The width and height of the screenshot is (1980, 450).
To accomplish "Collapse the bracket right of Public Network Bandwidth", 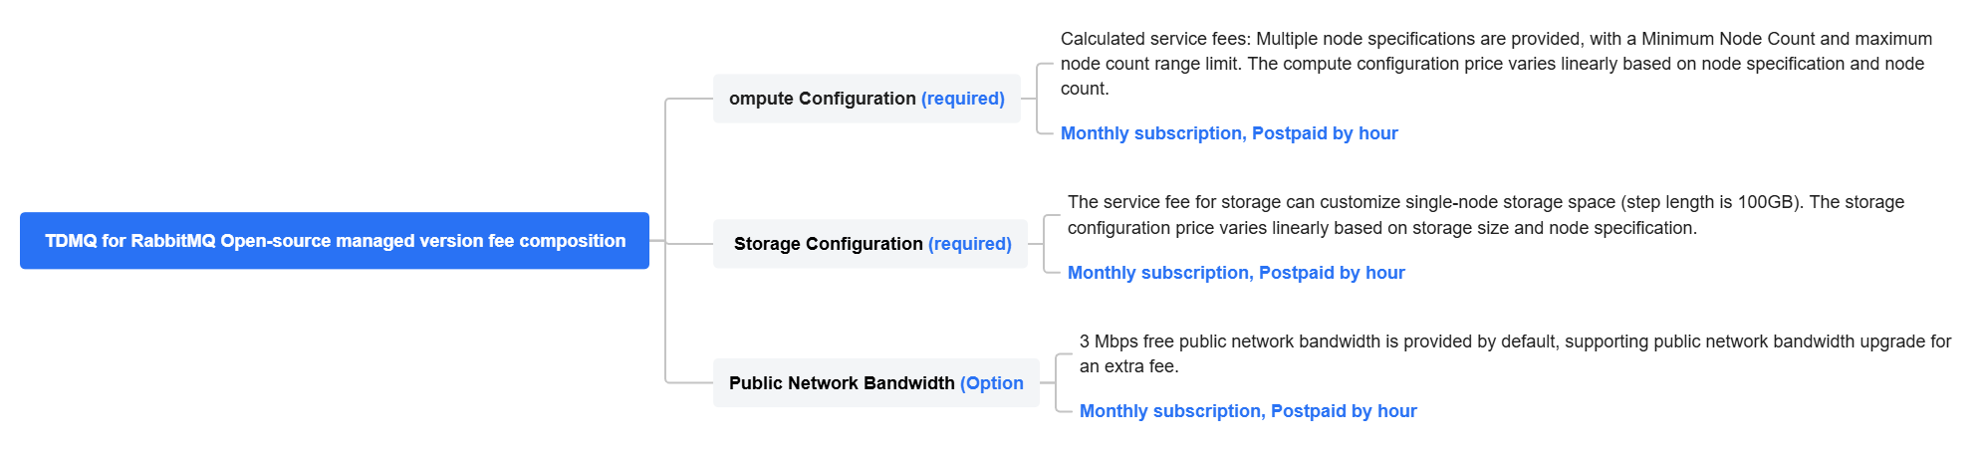I will pyautogui.click(x=1057, y=383).
